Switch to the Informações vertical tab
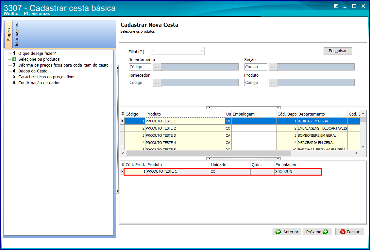This screenshot has height=250, width=370. pos(16,34)
